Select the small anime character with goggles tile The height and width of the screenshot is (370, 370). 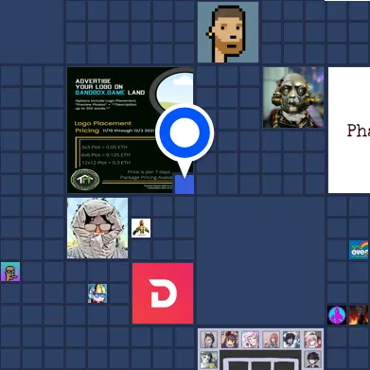(97, 293)
